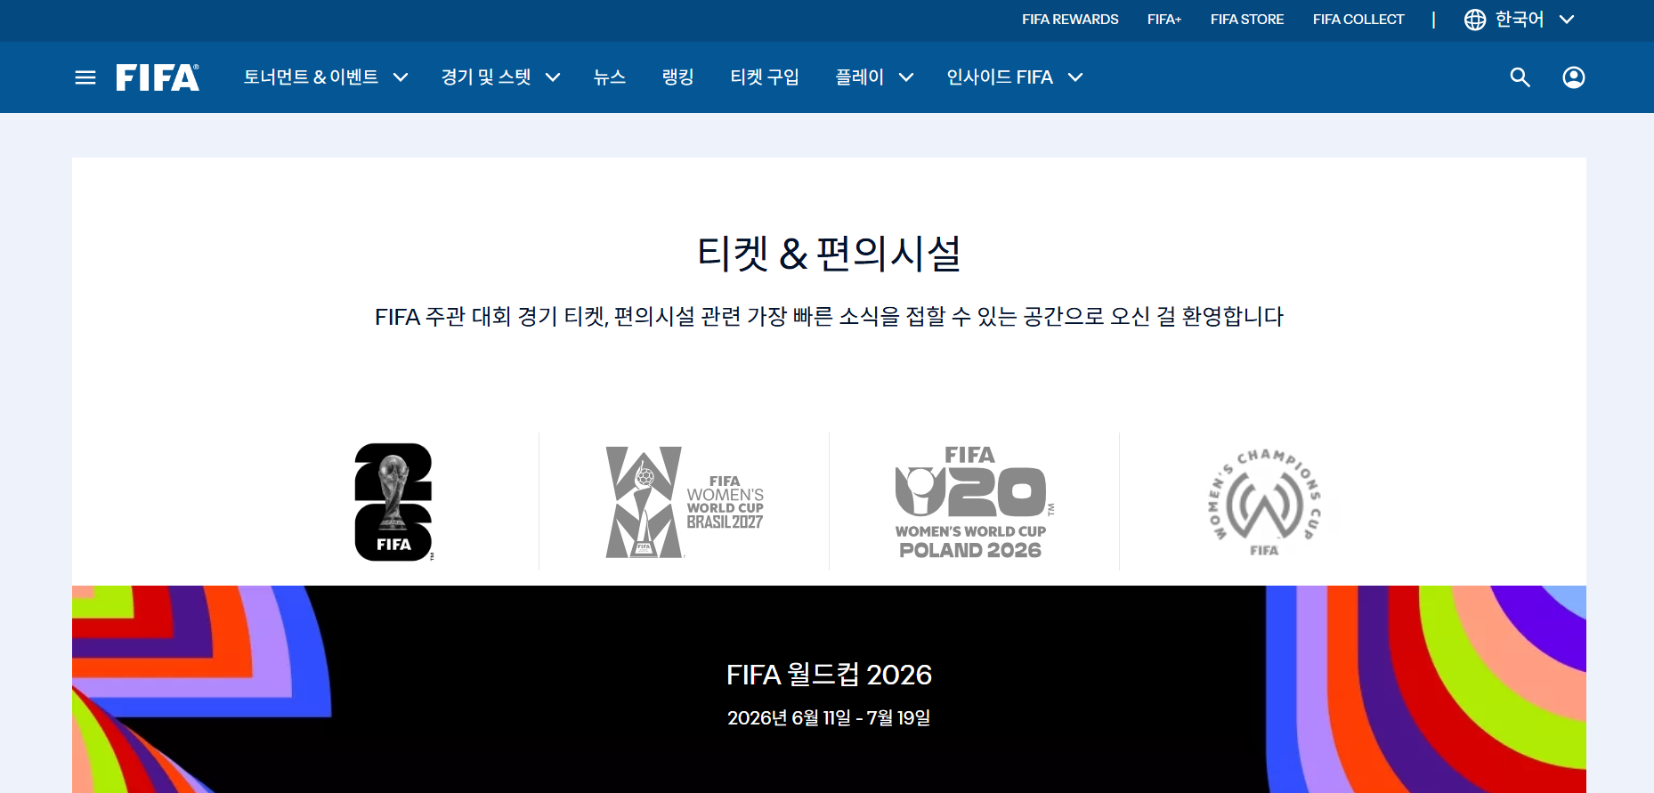1654x793 pixels.
Task: Go to the 랭킹 page
Action: (678, 77)
